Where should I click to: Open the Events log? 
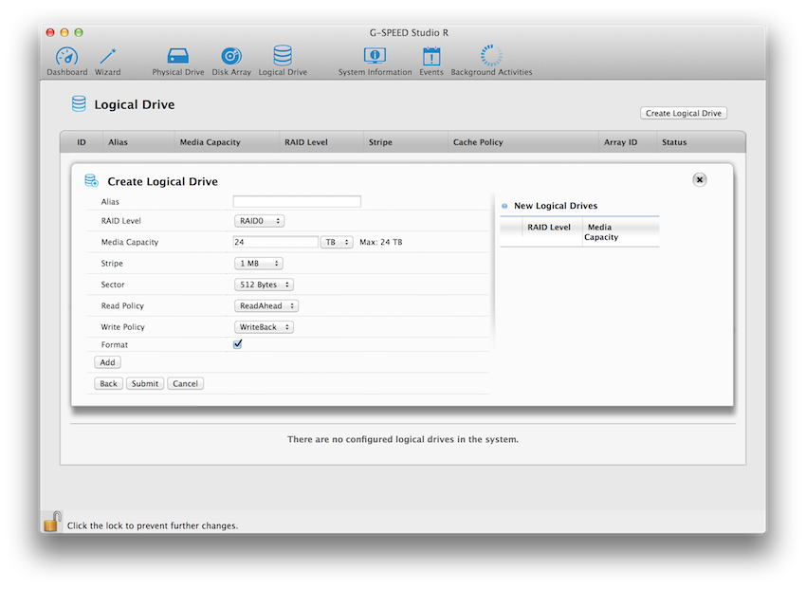tap(430, 61)
